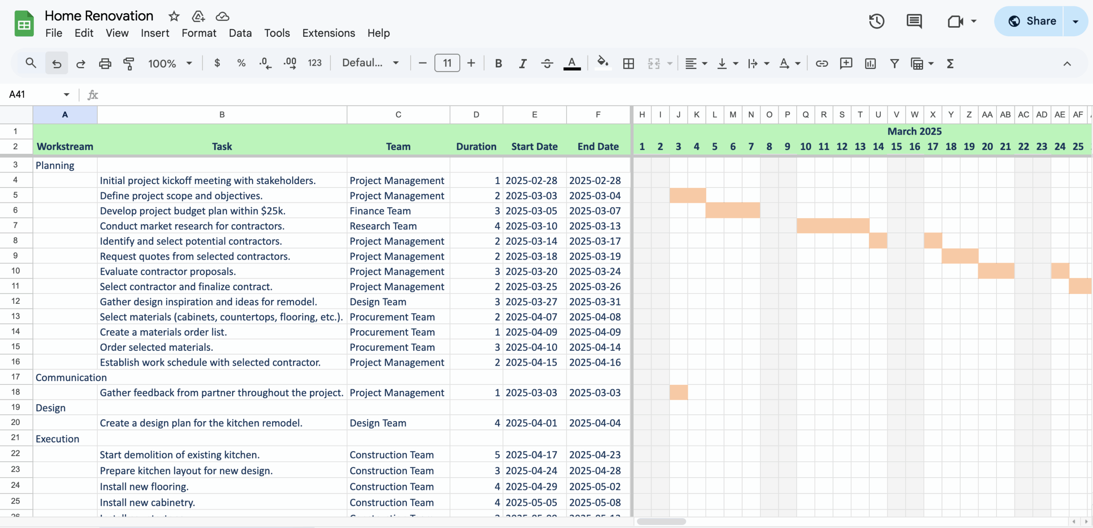Open the Format menu
Viewport: 1093px width, 528px height.
[x=199, y=33]
